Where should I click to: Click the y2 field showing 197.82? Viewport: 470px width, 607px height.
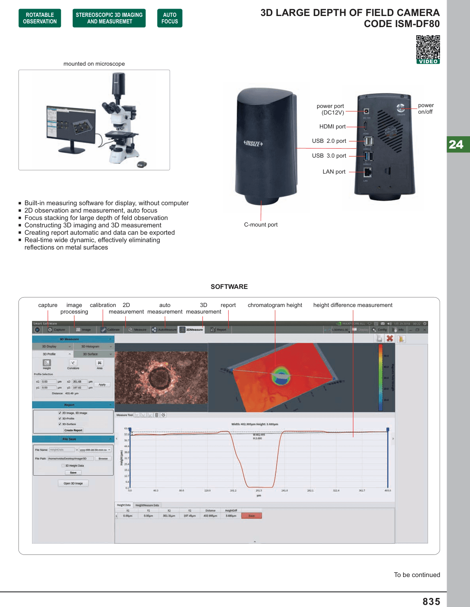[x=80, y=387]
